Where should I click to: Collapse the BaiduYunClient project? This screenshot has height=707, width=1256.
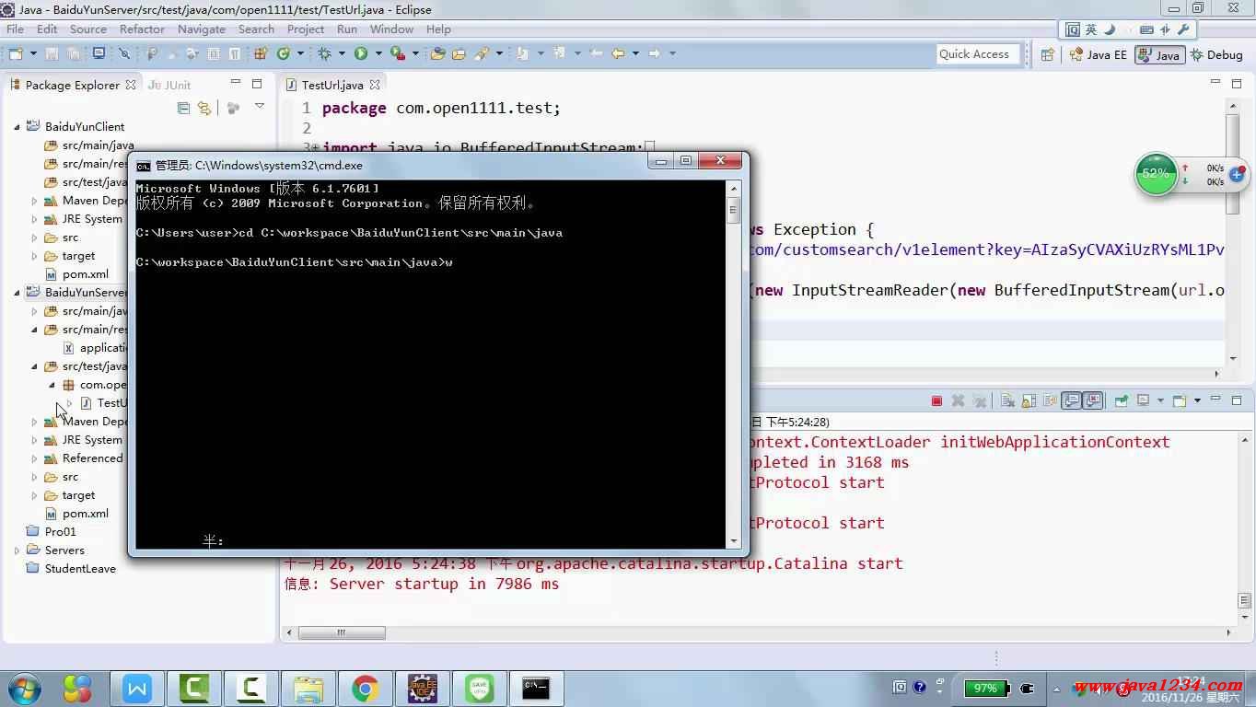tap(17, 127)
